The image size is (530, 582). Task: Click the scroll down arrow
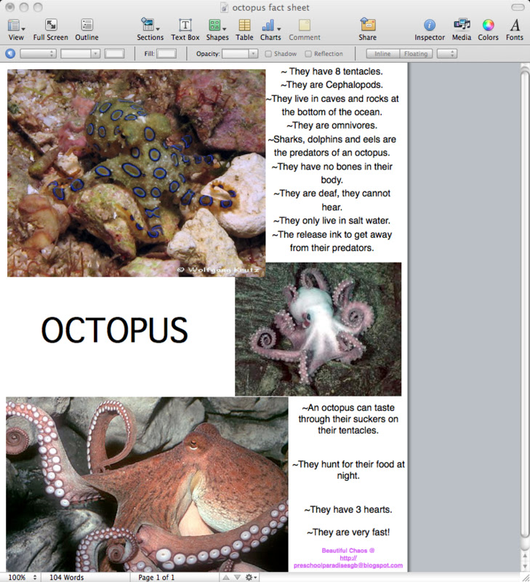point(525,566)
